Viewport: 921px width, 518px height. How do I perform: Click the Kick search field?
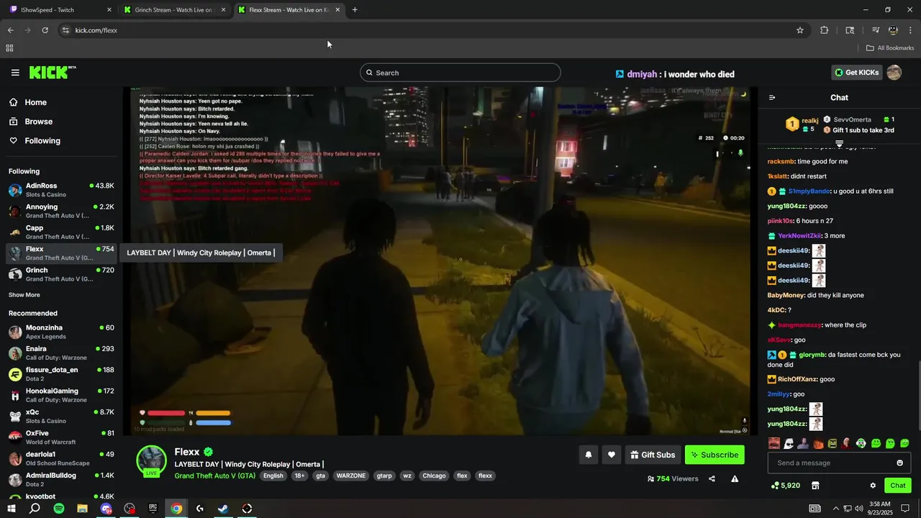coord(460,73)
